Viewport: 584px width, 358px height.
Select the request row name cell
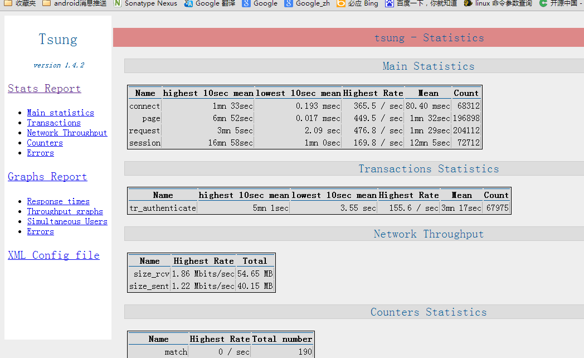click(x=145, y=130)
